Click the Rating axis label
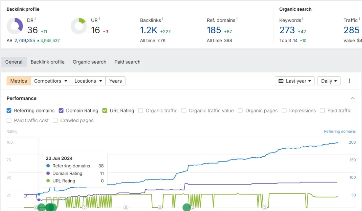Screen dimensions: 362x211 click(12, 131)
